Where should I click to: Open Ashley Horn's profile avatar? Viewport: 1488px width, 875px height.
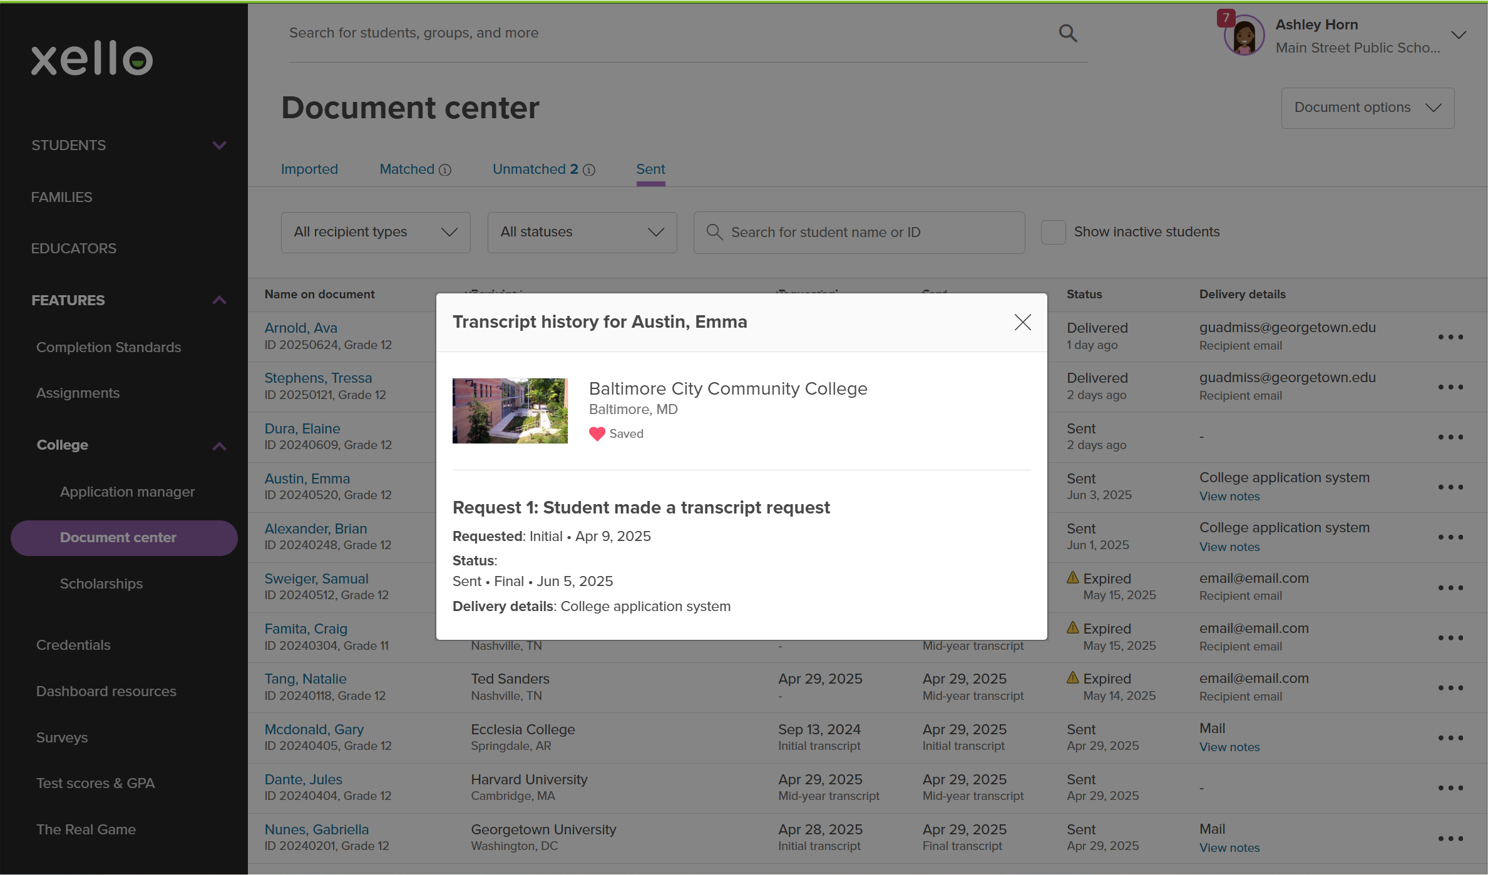[x=1244, y=36]
